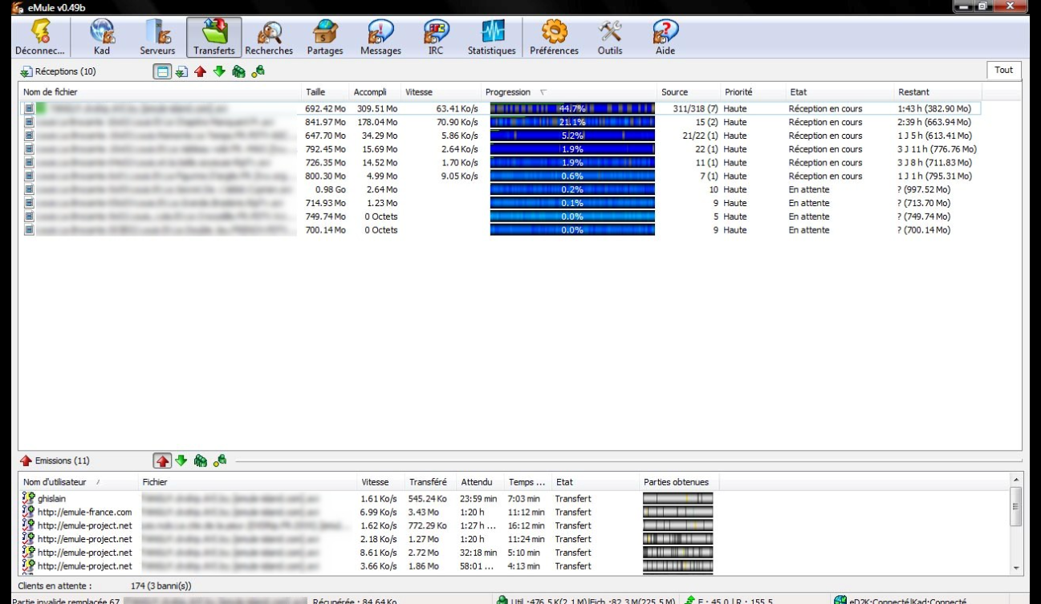Click the Clients en attente status text
Image resolution: width=1041 pixels, height=604 pixels.
coord(55,586)
